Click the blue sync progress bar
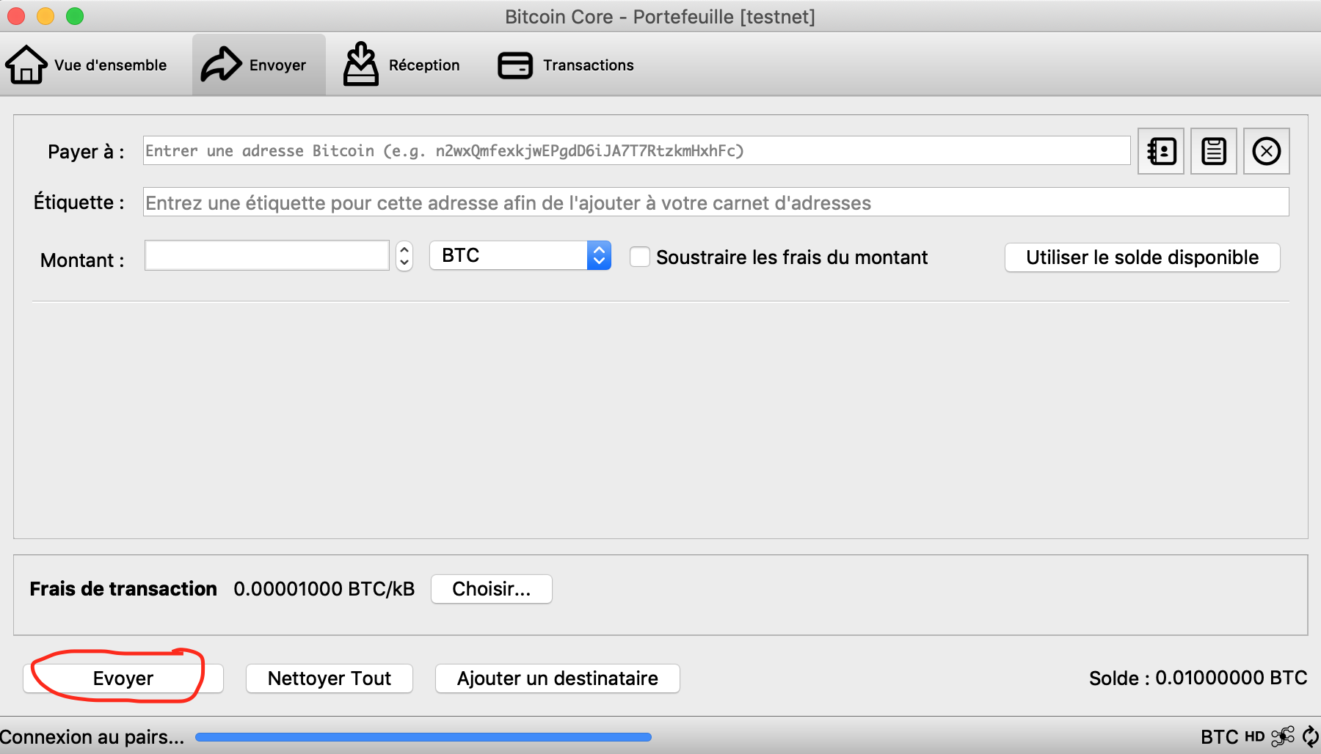Screen dimensions: 1321x754 [423, 737]
